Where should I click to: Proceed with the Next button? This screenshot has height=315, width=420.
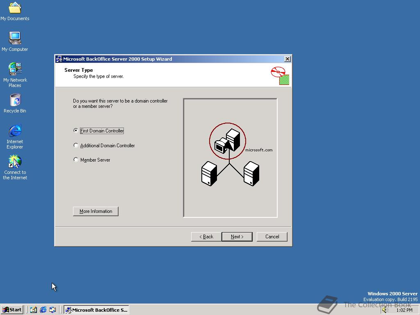pyautogui.click(x=237, y=237)
